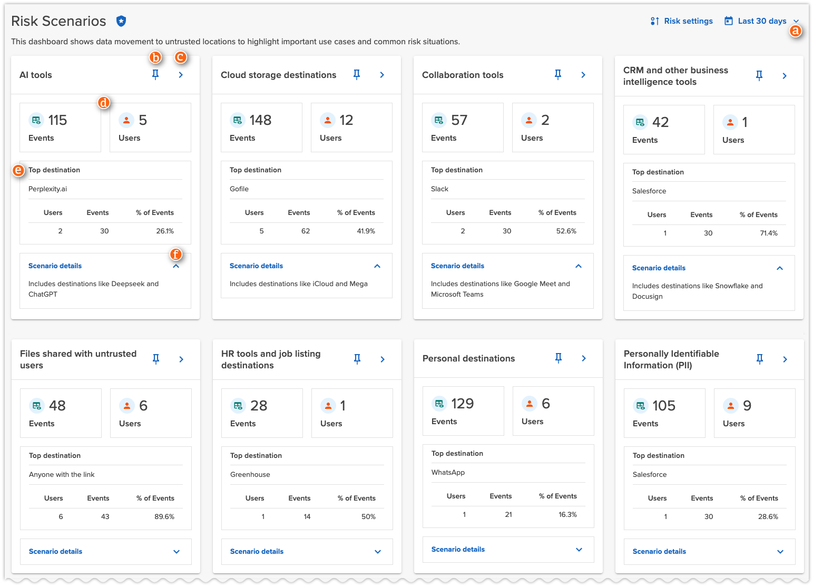The image size is (813, 587).
Task: Click the Events icon in the AI tools card
Action: (x=36, y=120)
